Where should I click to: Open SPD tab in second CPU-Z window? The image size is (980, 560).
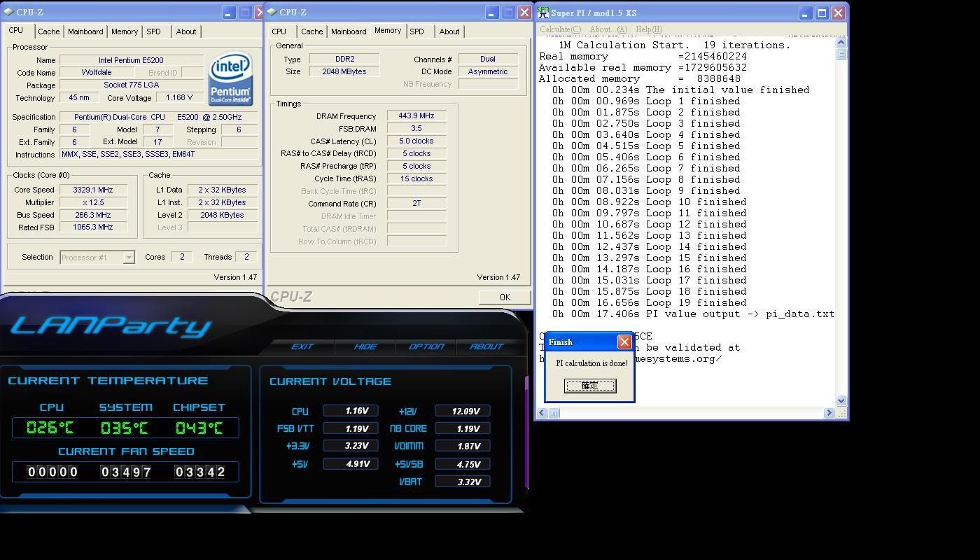point(416,31)
